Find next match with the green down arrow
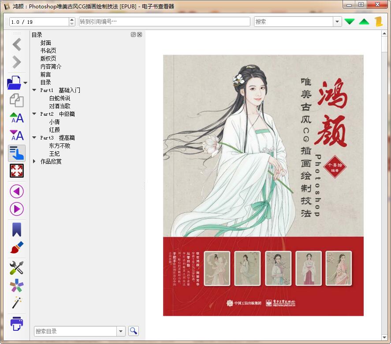 [350, 22]
